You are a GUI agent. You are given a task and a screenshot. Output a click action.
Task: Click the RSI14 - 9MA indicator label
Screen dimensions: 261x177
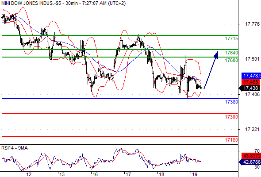(x=15, y=148)
